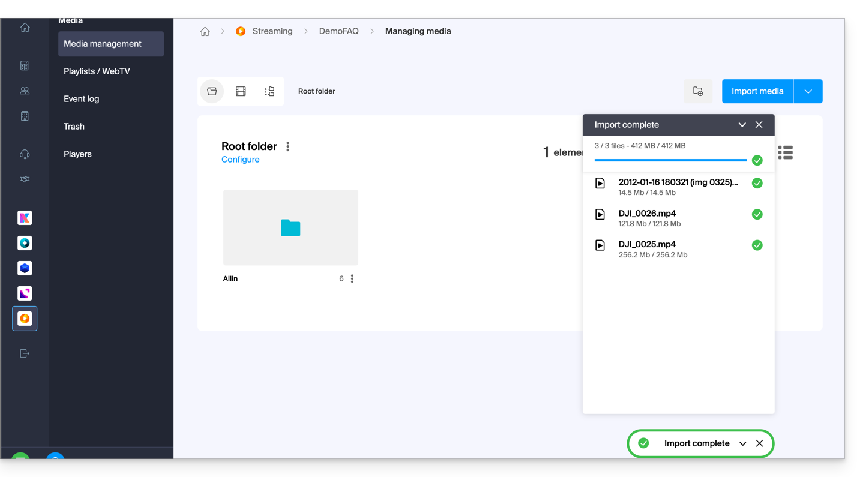Collapse the Import complete panel chevron
This screenshot has width=863, height=477.
click(742, 125)
